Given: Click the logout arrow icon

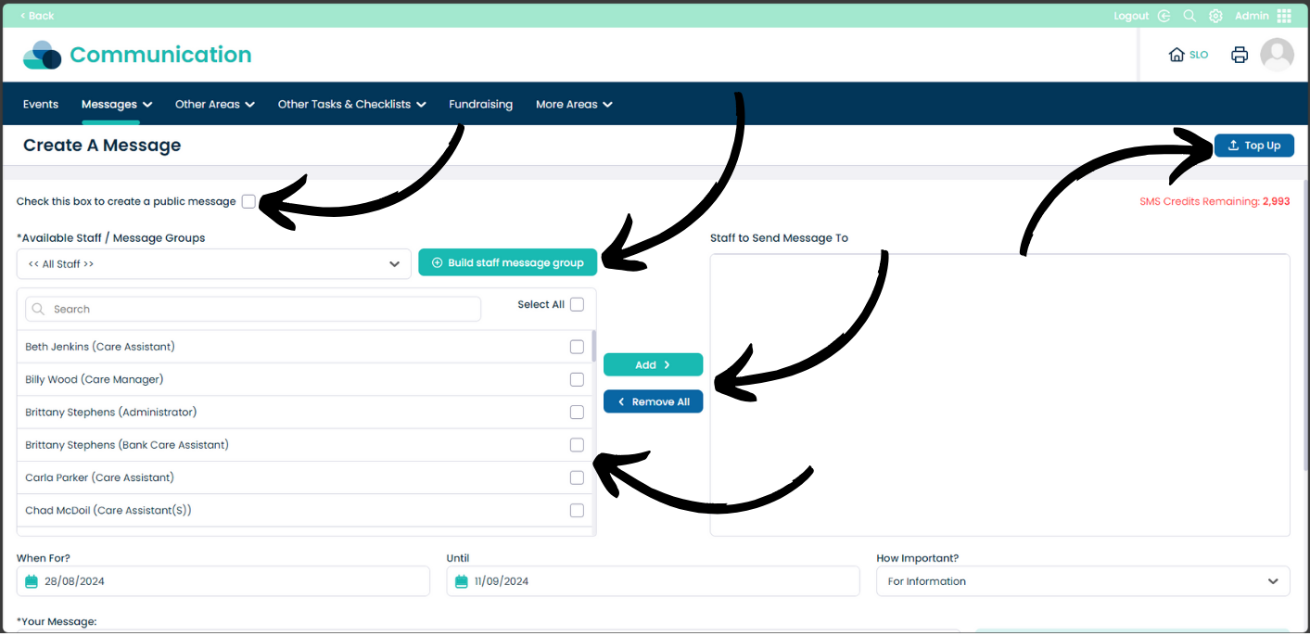Looking at the screenshot, I should pyautogui.click(x=1164, y=16).
